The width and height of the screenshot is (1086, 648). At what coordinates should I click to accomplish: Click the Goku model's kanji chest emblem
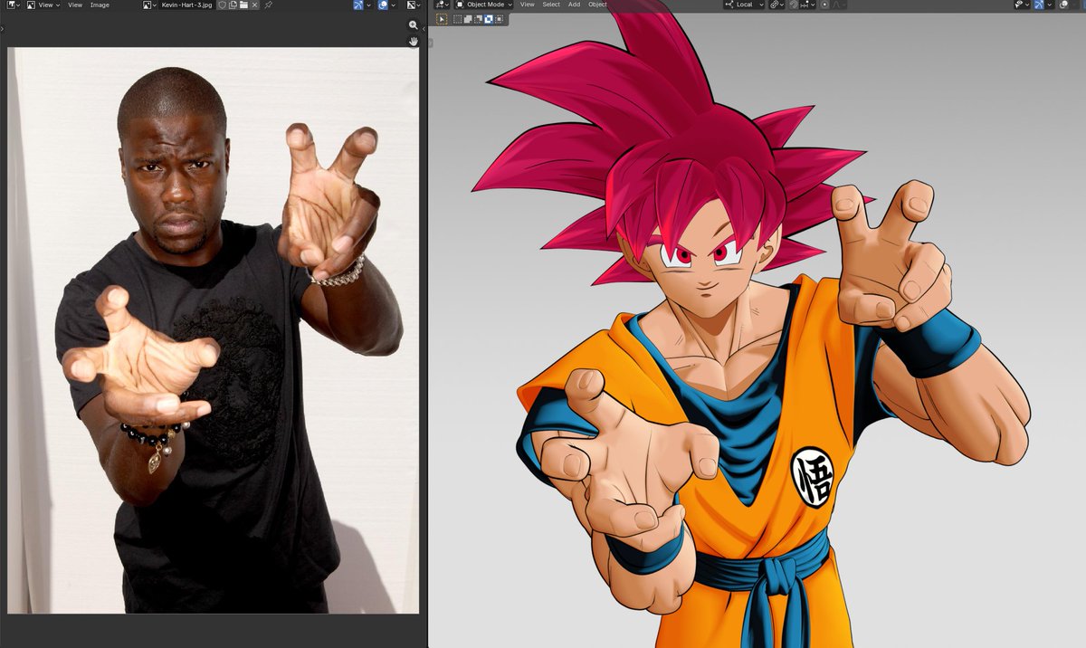point(812,477)
